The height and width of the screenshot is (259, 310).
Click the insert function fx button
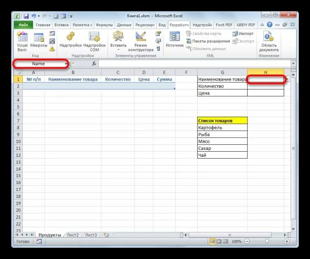(94, 63)
